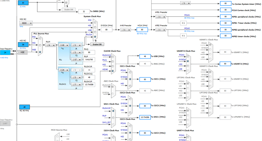Select HSI in System Clock Mux
The image size is (262, 141).
pyautogui.click(x=95, y=27)
